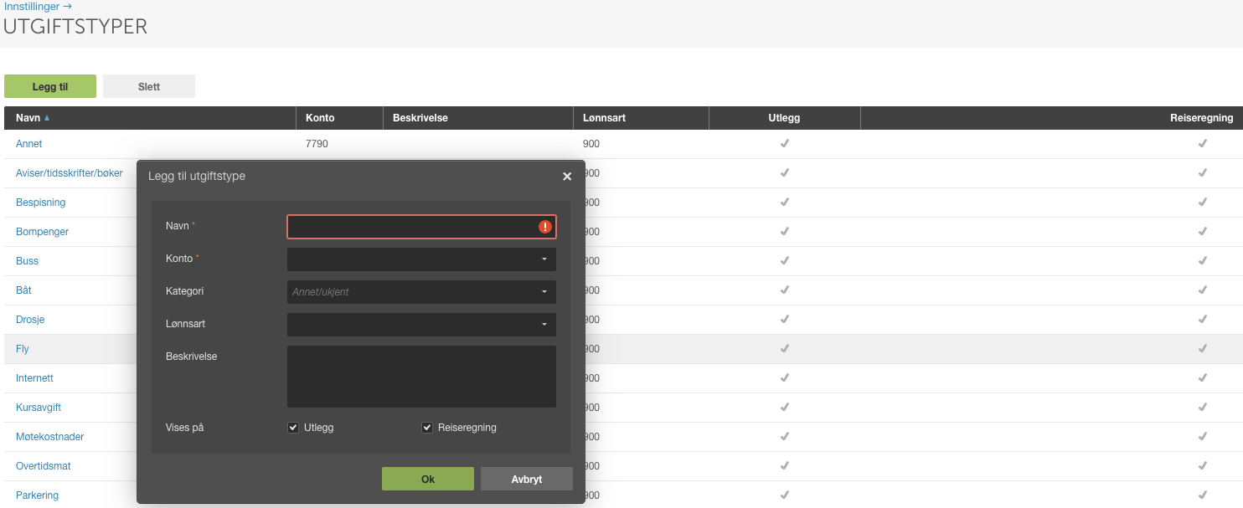Click Reiseregning checkmark in Bompenger row

coord(1202,232)
